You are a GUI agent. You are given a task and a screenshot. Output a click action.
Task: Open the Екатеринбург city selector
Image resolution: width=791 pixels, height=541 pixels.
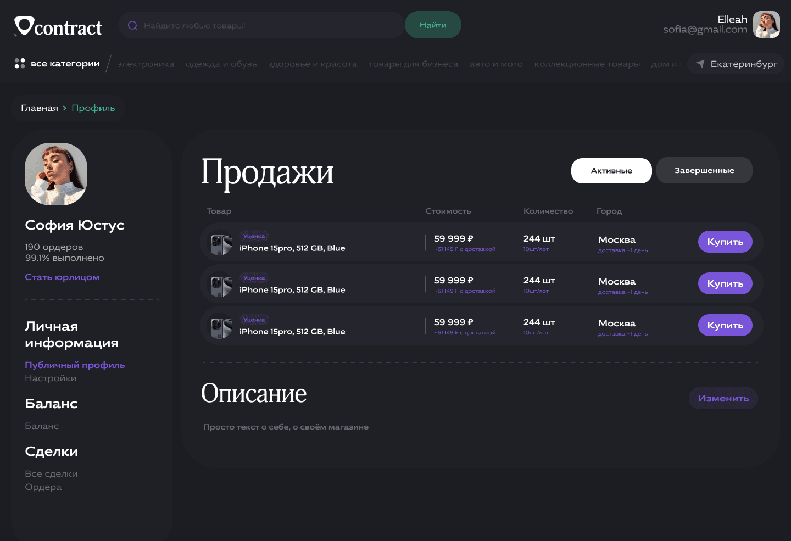[x=736, y=64]
